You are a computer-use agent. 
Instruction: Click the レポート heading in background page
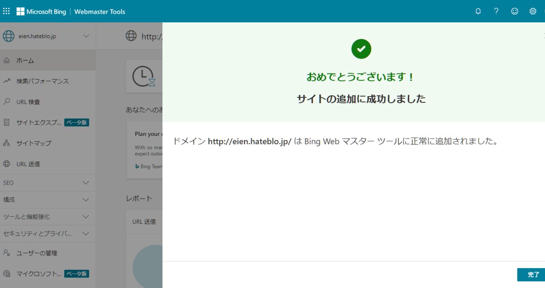click(x=139, y=199)
